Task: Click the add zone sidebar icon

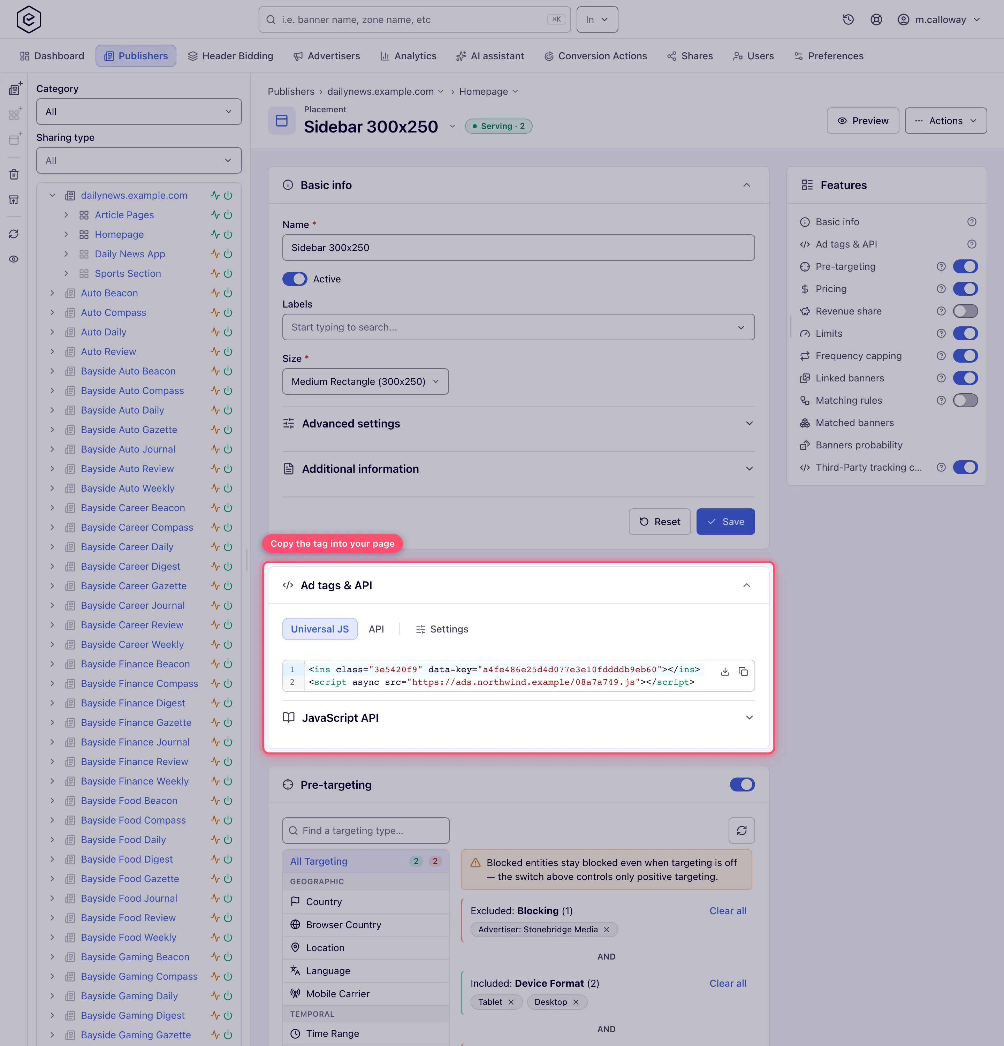Action: [15, 114]
